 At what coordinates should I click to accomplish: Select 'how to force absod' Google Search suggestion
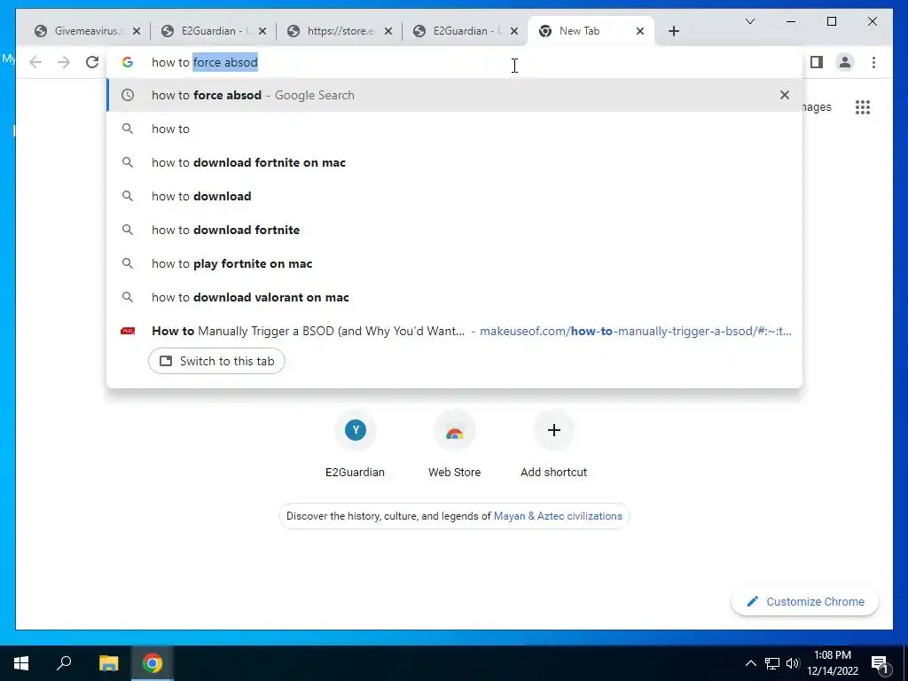click(x=455, y=95)
